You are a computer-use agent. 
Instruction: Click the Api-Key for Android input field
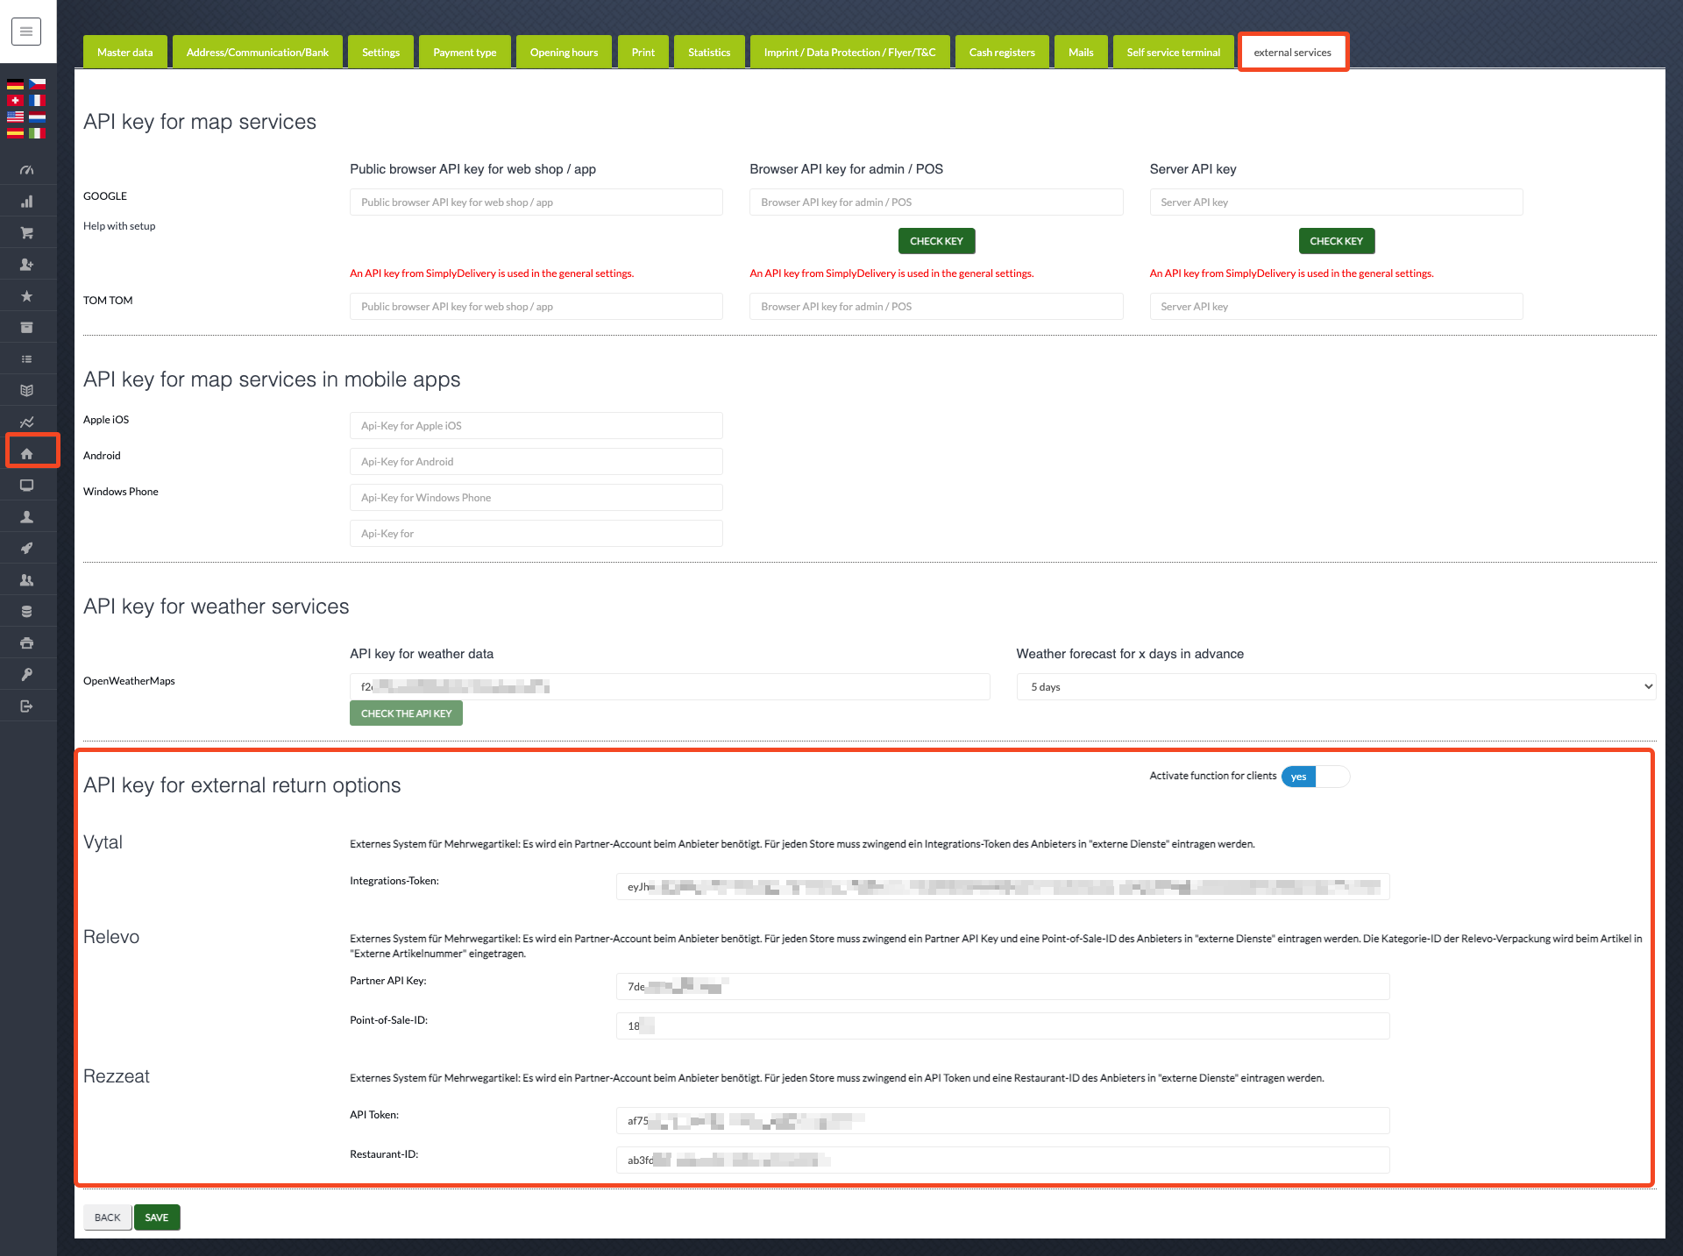pos(536,462)
